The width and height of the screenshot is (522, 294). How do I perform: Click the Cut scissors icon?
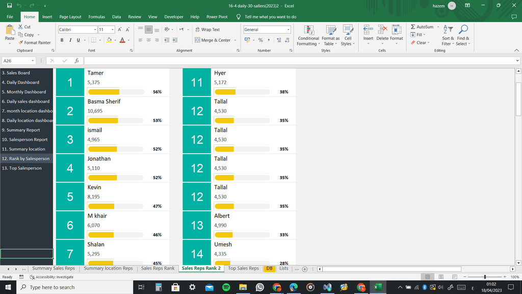pos(20,27)
